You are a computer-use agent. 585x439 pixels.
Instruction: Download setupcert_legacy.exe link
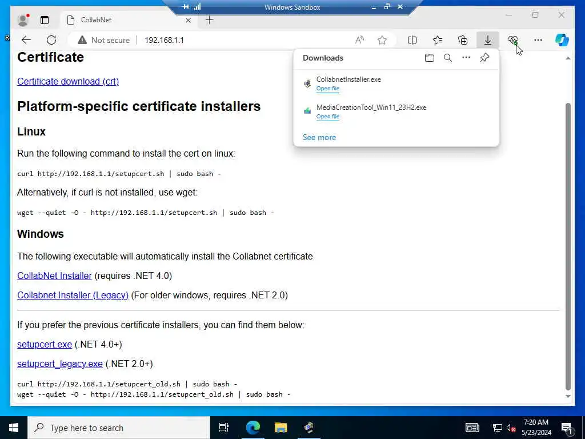tap(59, 364)
